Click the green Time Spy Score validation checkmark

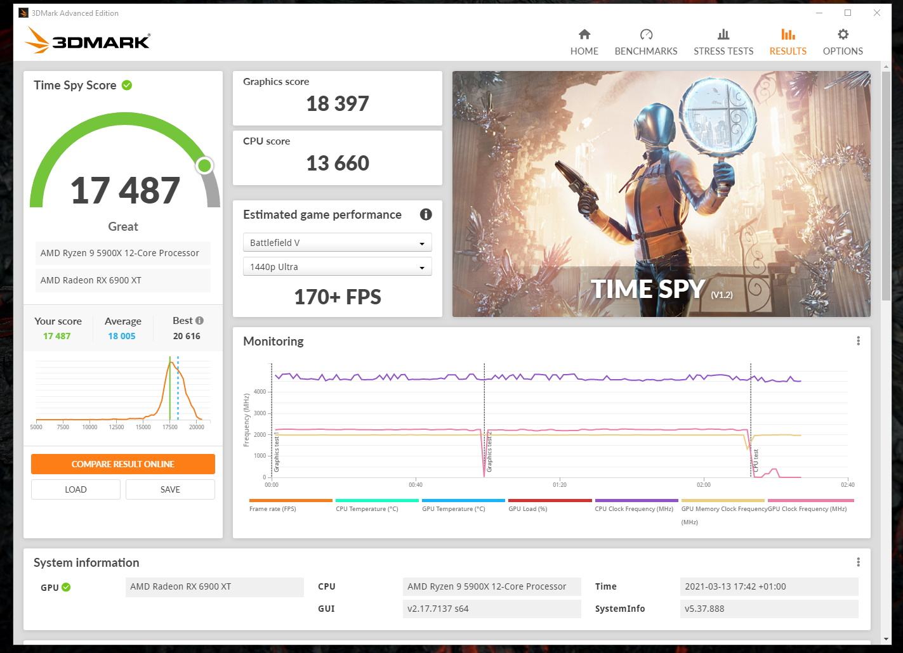(x=127, y=85)
